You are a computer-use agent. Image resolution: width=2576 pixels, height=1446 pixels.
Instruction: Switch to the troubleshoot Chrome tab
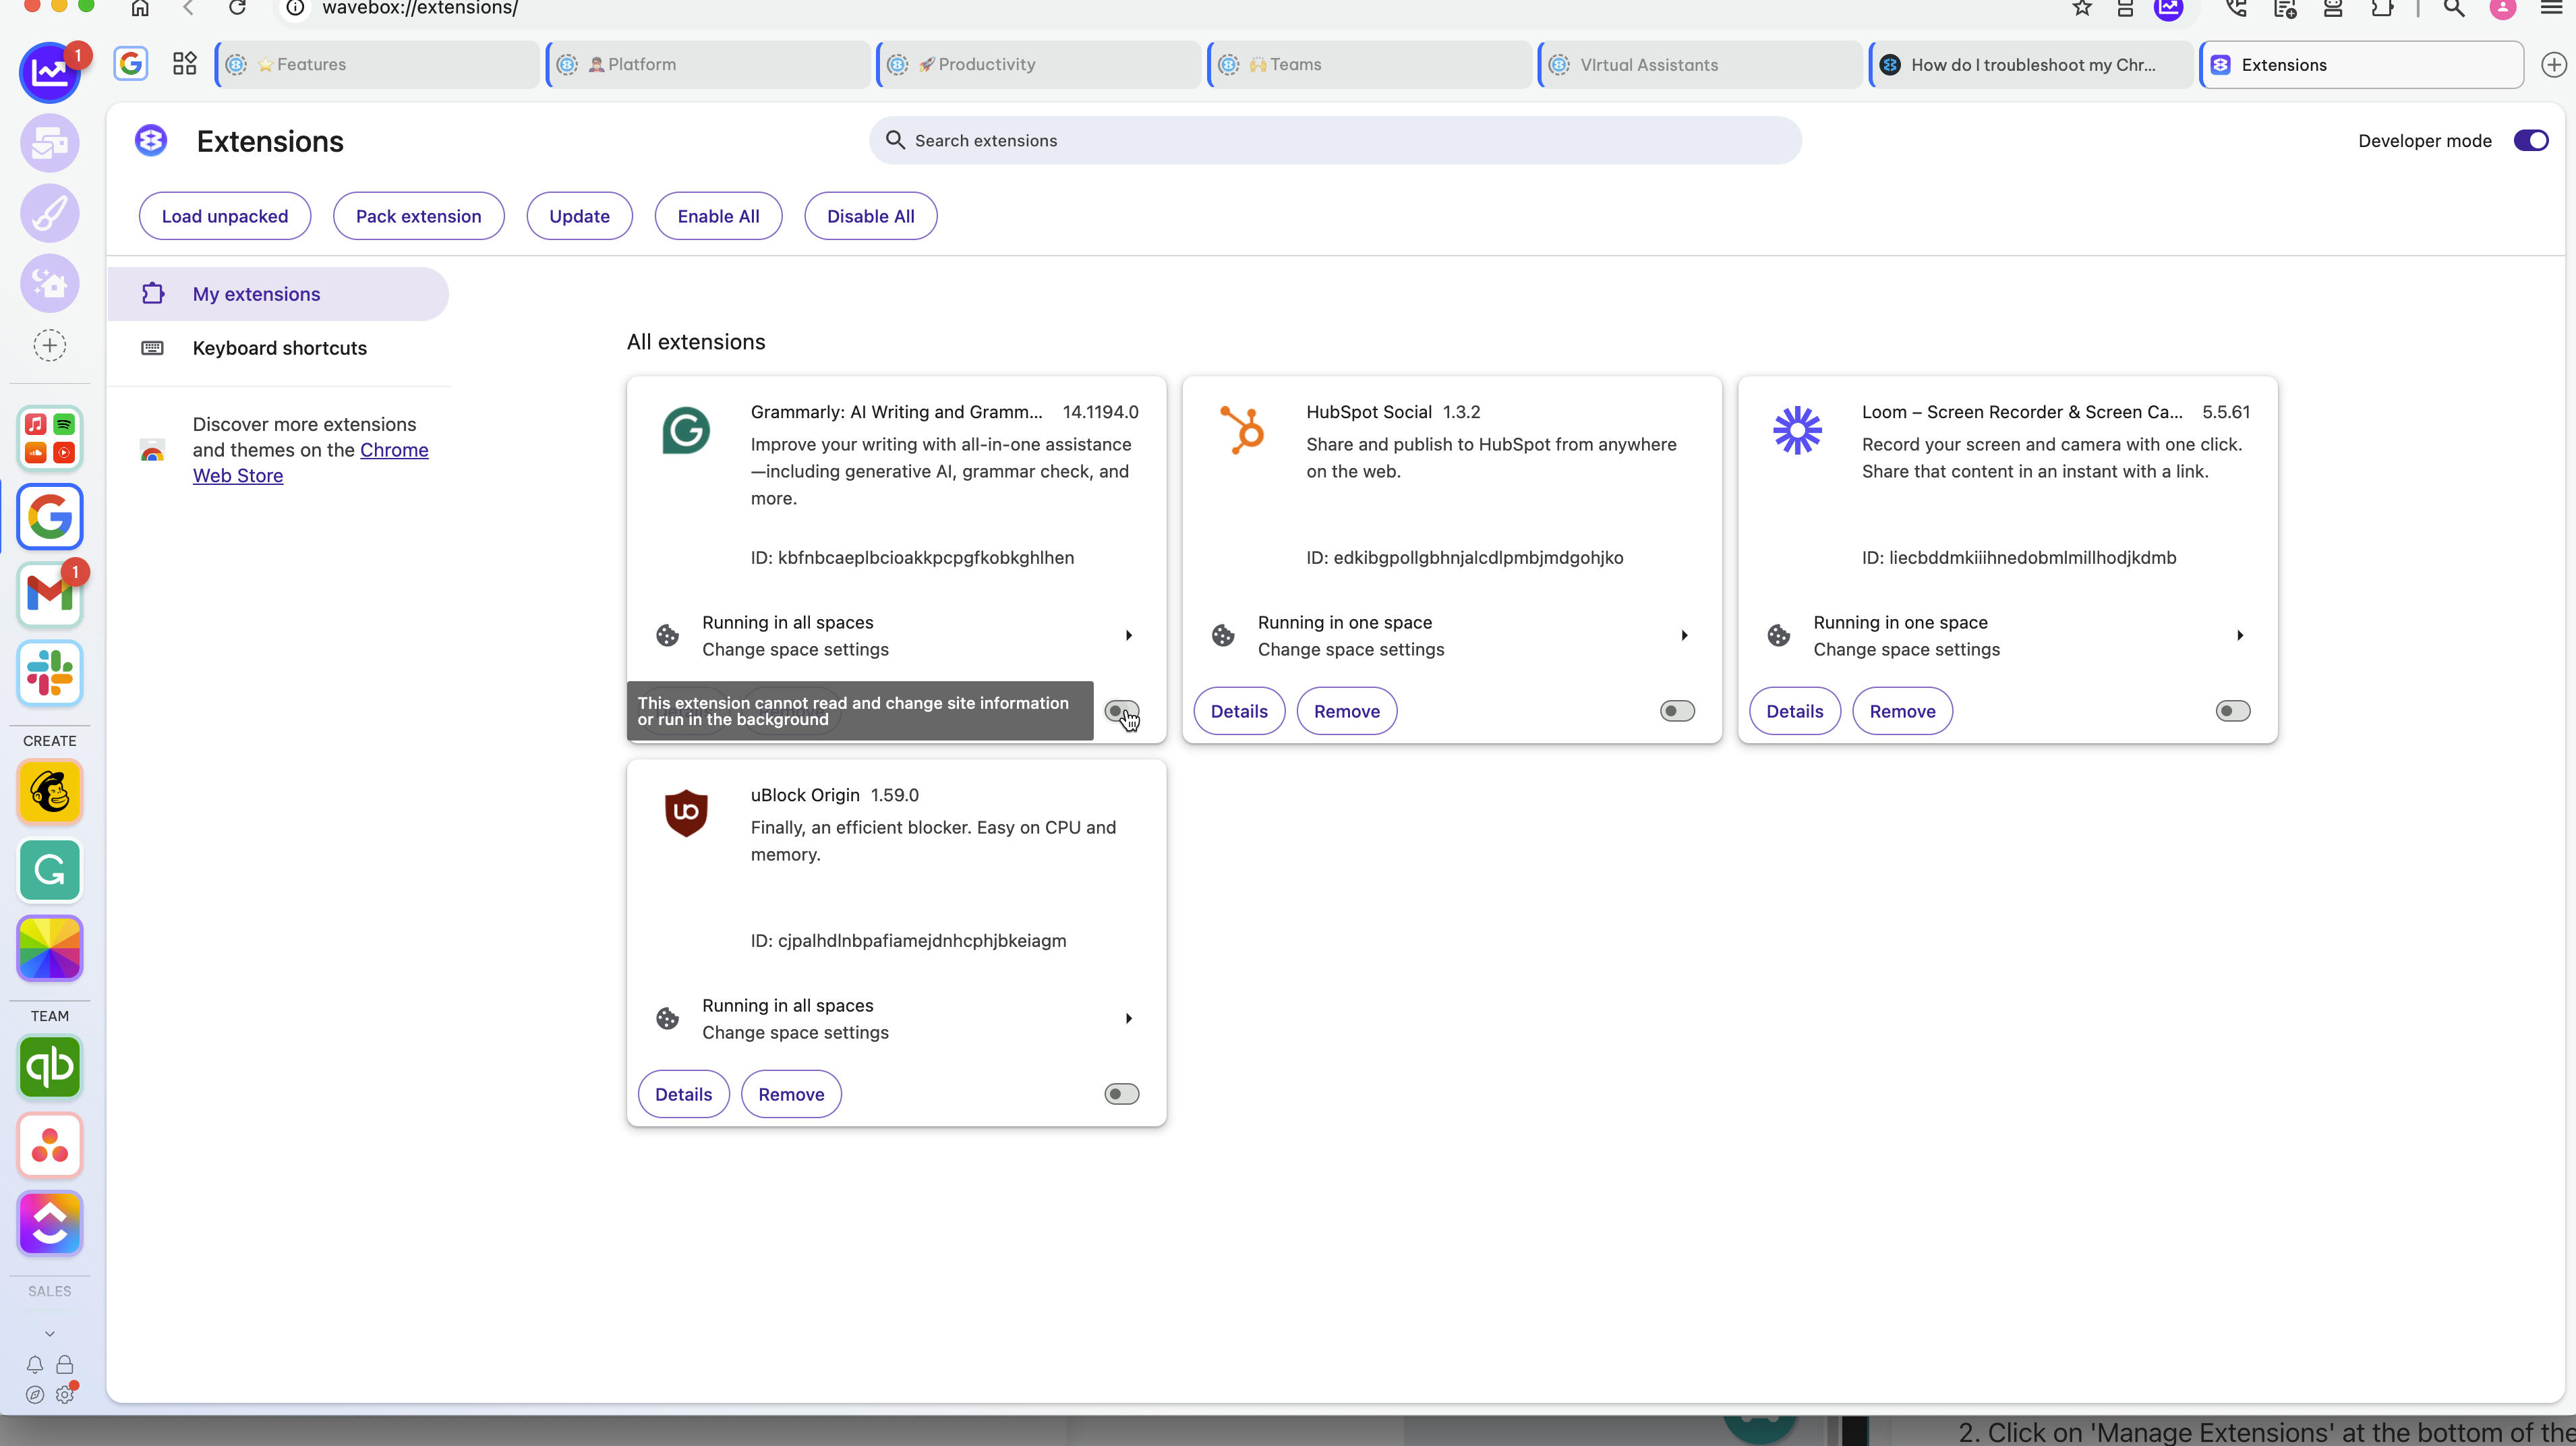tap(2032, 64)
